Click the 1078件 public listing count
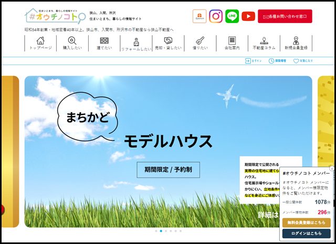 point(322,202)
